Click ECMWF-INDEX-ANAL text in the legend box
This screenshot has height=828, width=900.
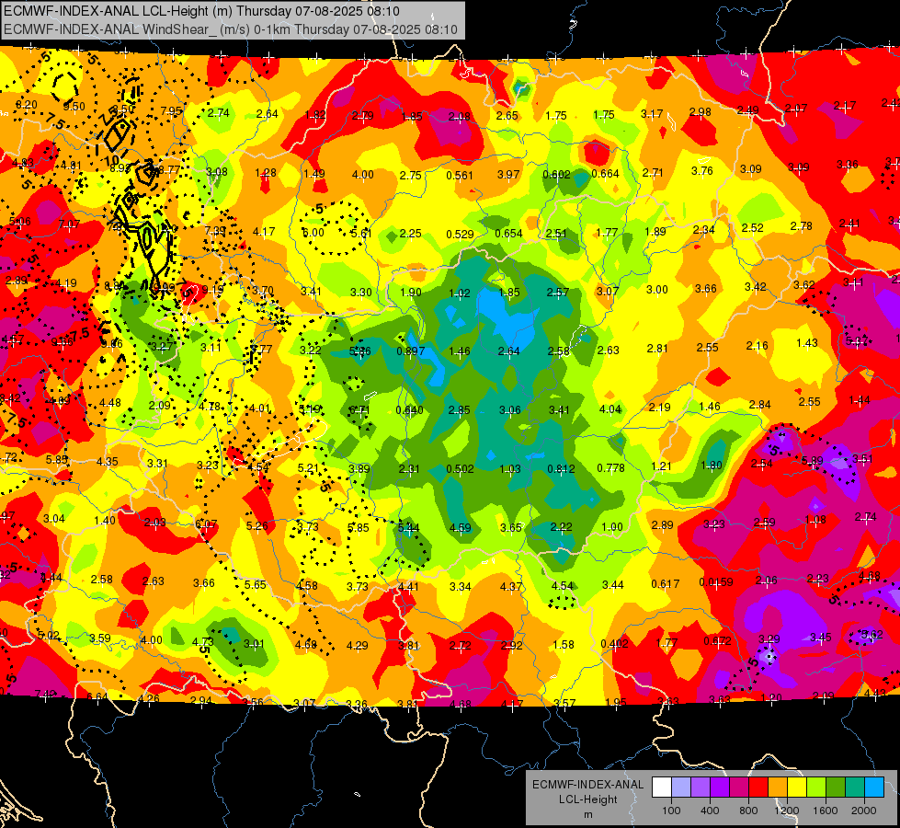pyautogui.click(x=587, y=785)
